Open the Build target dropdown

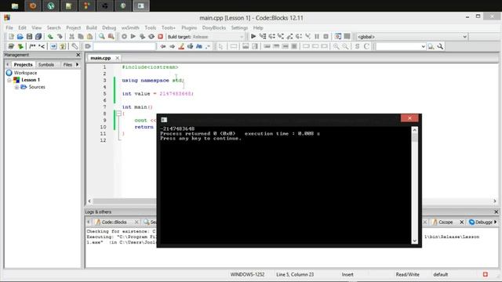coord(242,37)
